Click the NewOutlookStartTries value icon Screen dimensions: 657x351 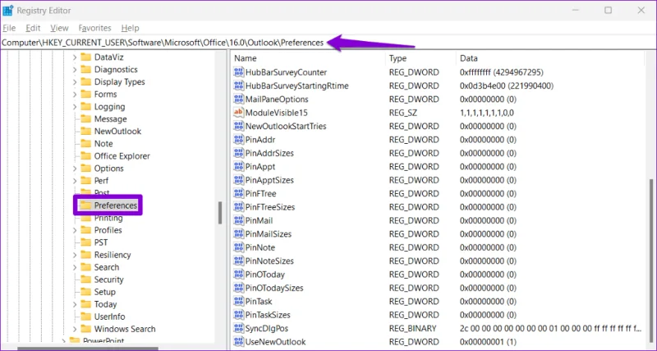pos(238,127)
